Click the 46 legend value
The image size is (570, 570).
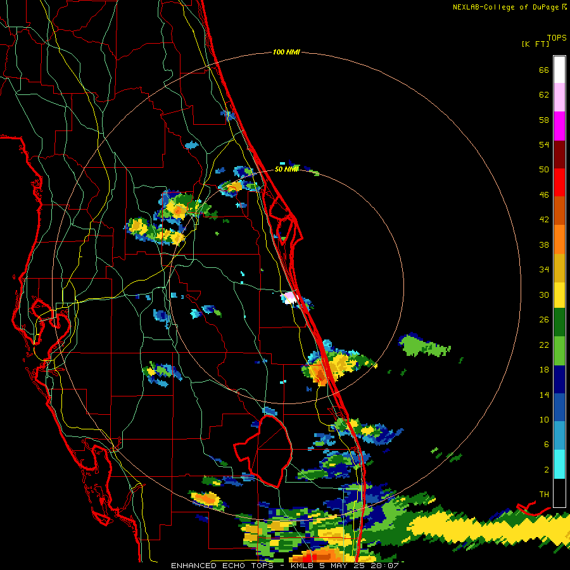point(544,195)
